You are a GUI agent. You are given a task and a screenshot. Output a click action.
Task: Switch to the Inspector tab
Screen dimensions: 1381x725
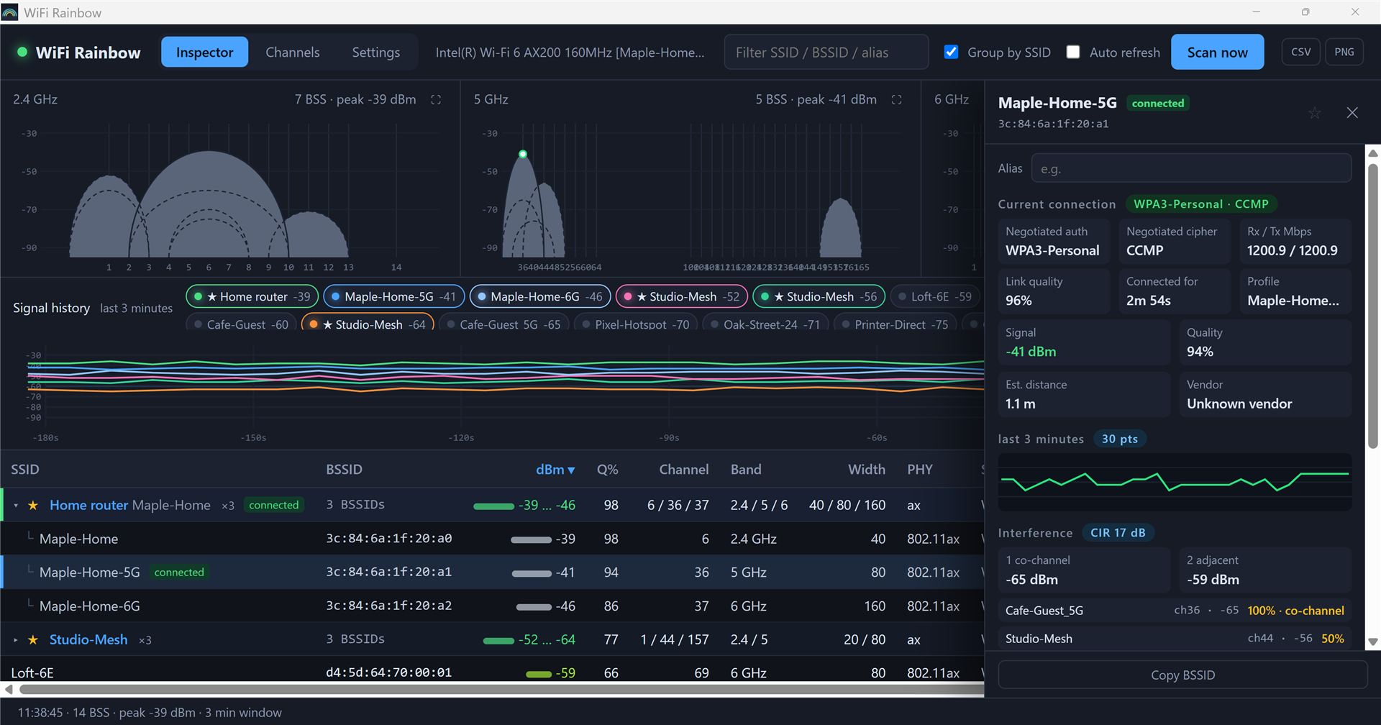(204, 52)
